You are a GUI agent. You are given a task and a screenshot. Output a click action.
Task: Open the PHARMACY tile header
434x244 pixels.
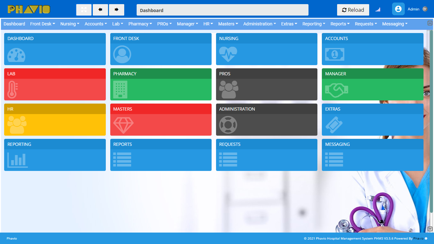pyautogui.click(x=161, y=74)
